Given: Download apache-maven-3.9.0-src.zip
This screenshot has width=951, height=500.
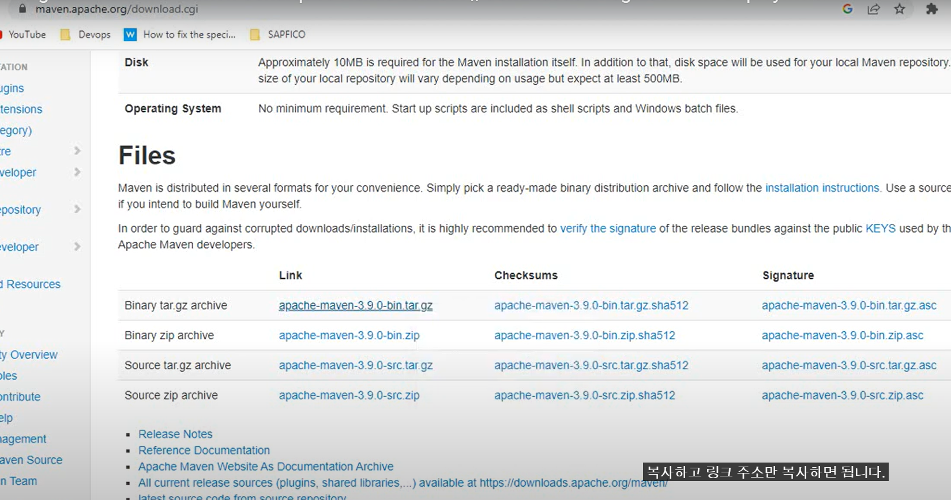Looking at the screenshot, I should click(x=349, y=395).
